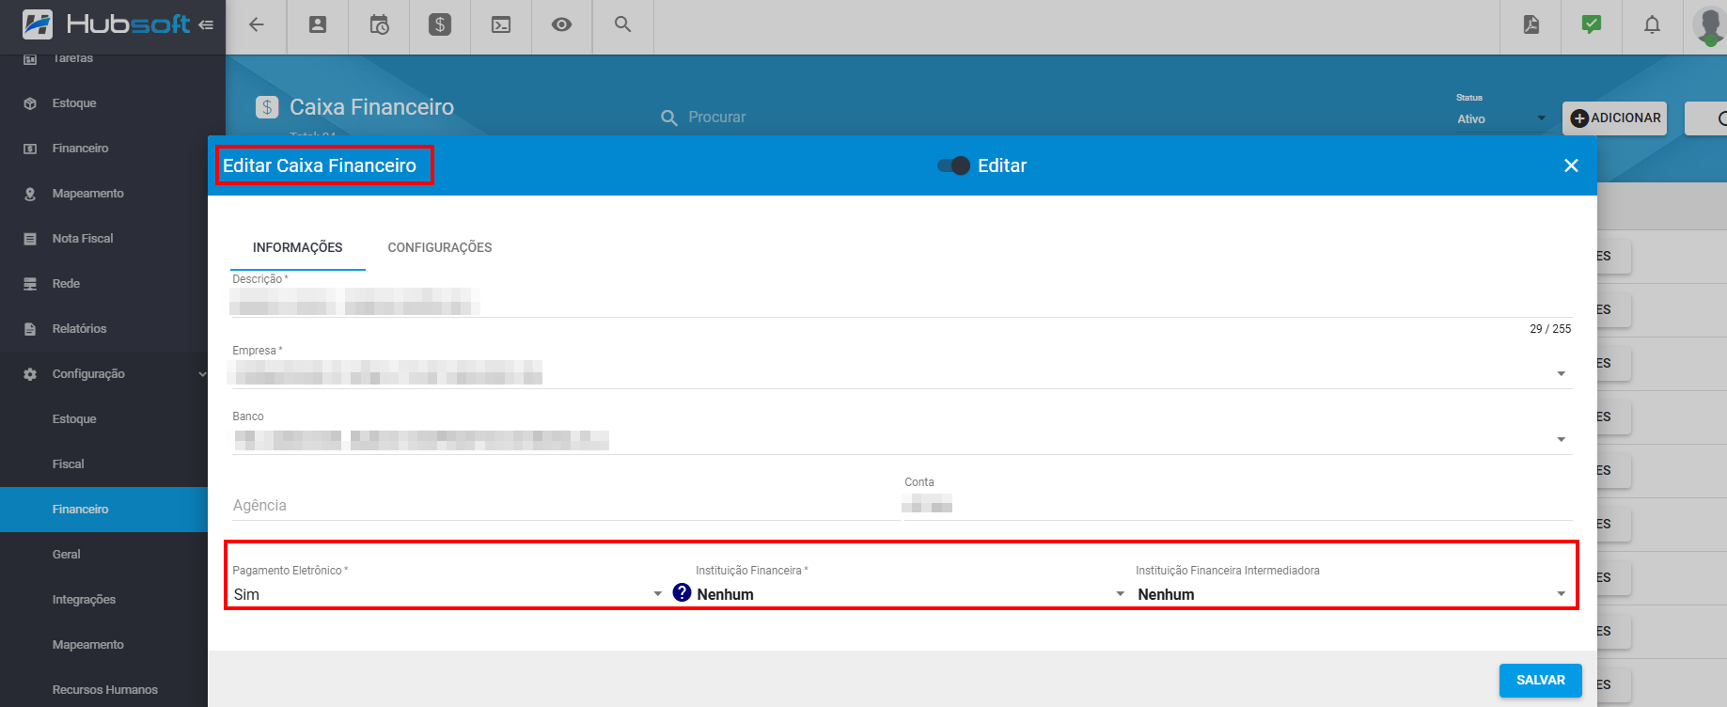The width and height of the screenshot is (1727, 707).
Task: Open Rede sidebar menu
Action: (66, 284)
